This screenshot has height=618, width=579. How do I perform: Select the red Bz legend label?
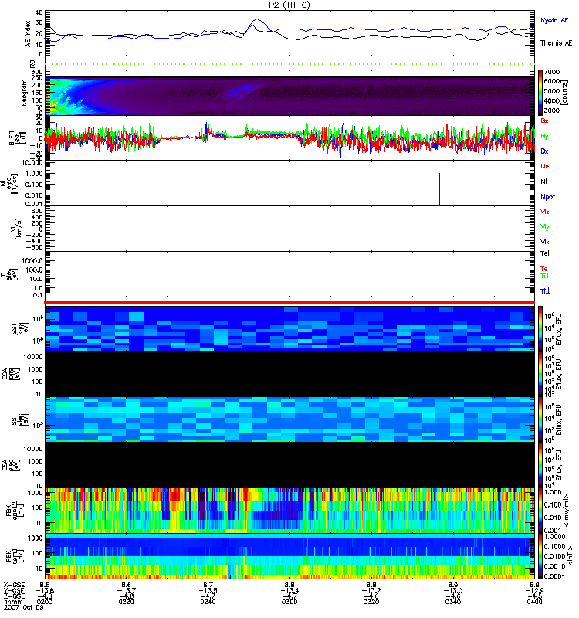click(x=544, y=121)
